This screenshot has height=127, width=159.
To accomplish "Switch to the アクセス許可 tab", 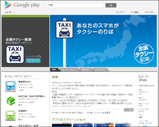I will point(100,70).
